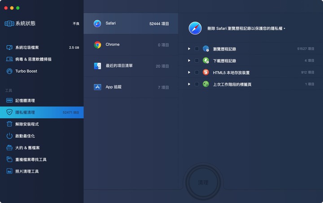Click the 4 項目 count
This screenshot has width=323, height=203.
(x=310, y=60)
